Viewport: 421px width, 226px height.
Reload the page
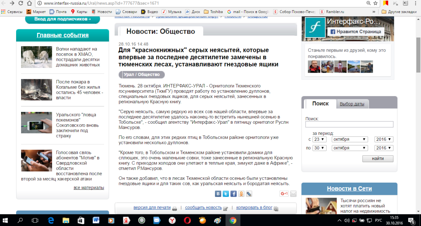[21, 3]
